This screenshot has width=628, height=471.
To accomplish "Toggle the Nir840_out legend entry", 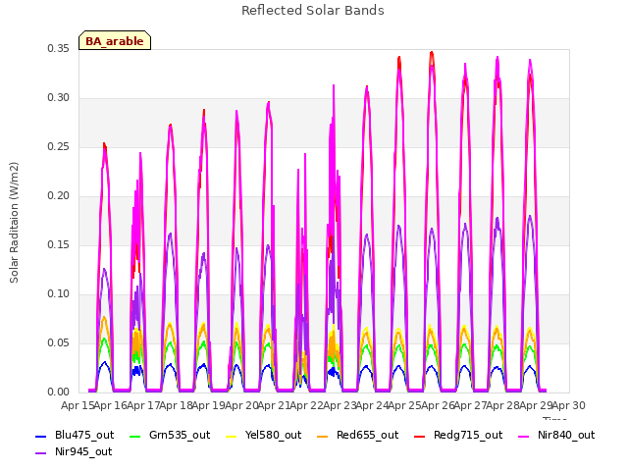I will tap(556, 436).
